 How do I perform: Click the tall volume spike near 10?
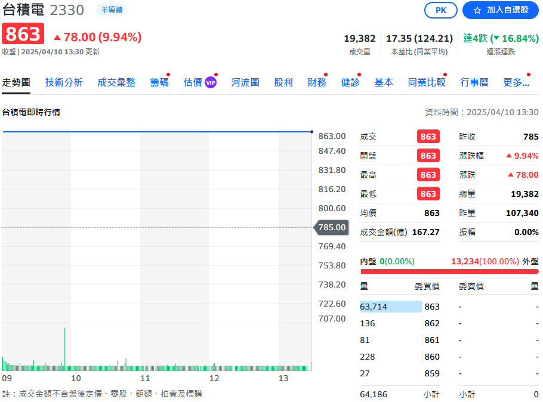(x=65, y=348)
